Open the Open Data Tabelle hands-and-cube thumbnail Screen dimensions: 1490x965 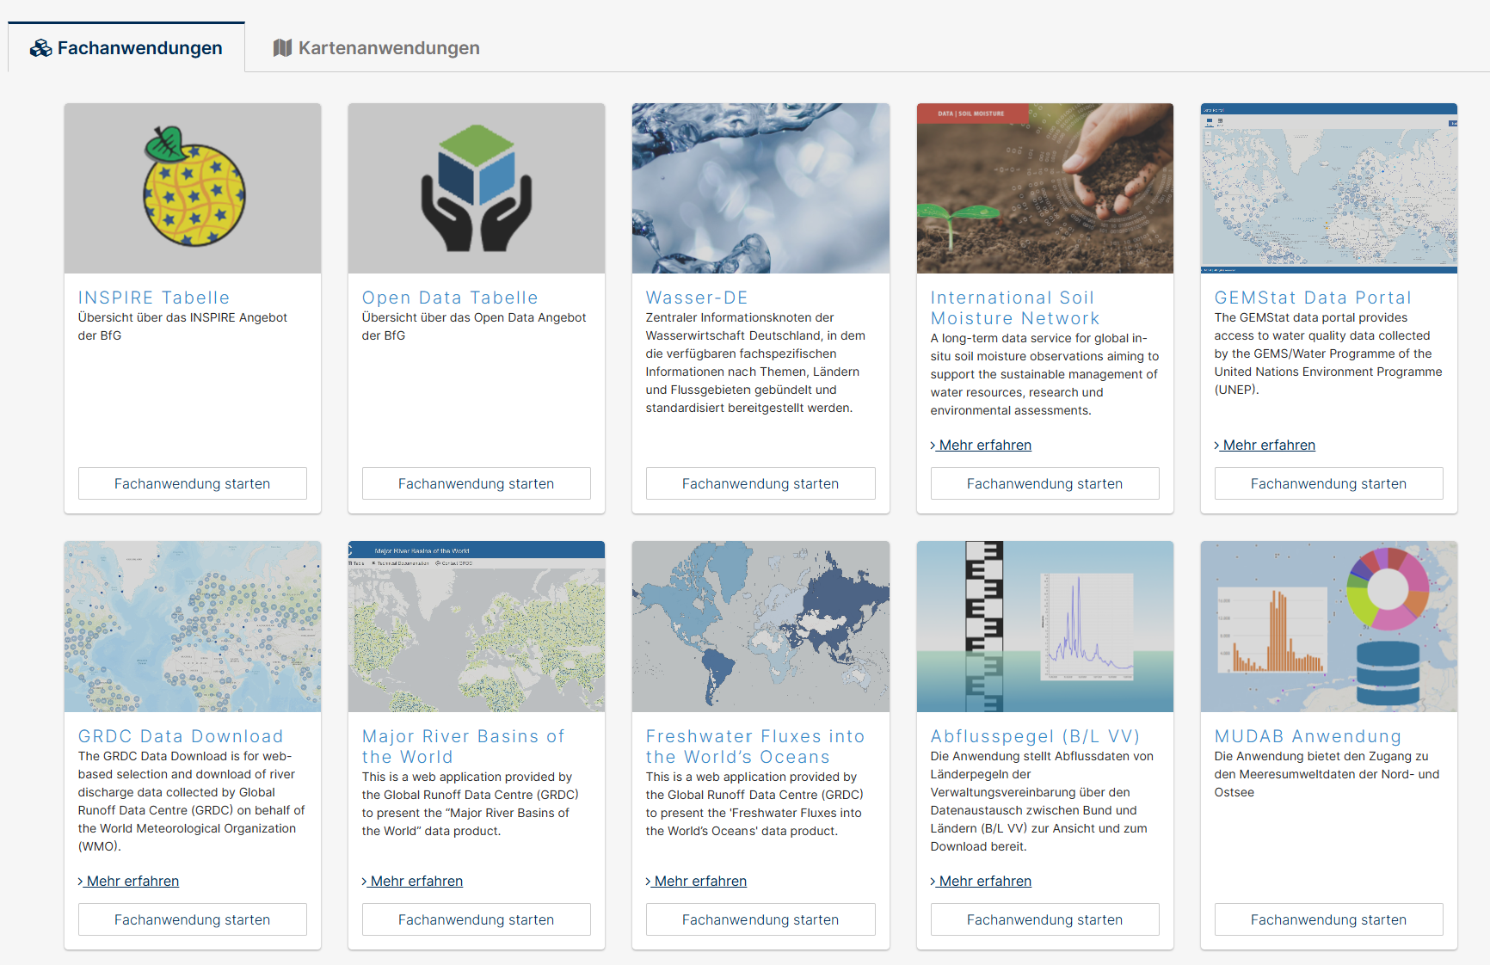pos(477,188)
